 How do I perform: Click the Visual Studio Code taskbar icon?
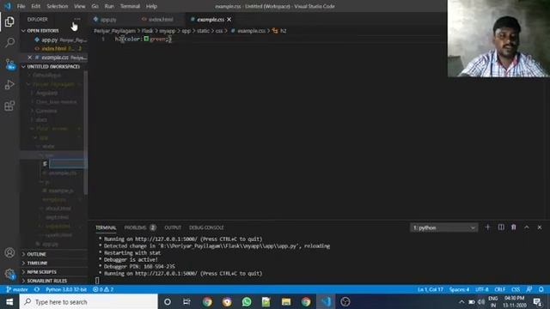[x=326, y=301]
